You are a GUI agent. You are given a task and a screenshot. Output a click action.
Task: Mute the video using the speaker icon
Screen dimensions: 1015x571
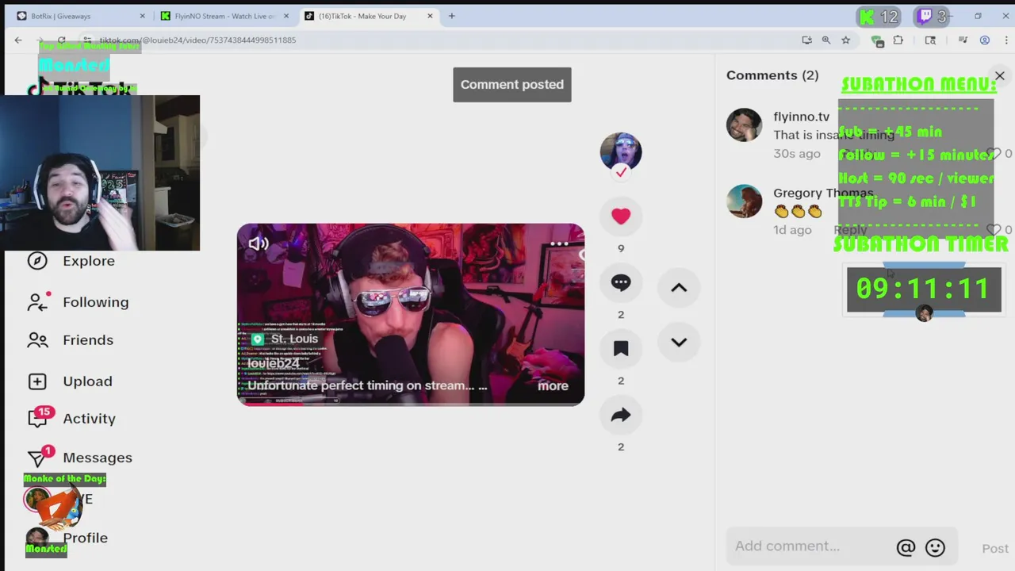(259, 243)
